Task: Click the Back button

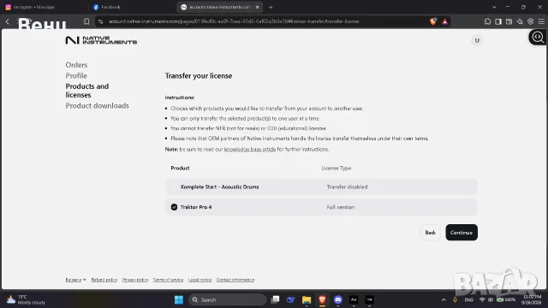Action: coord(430,233)
